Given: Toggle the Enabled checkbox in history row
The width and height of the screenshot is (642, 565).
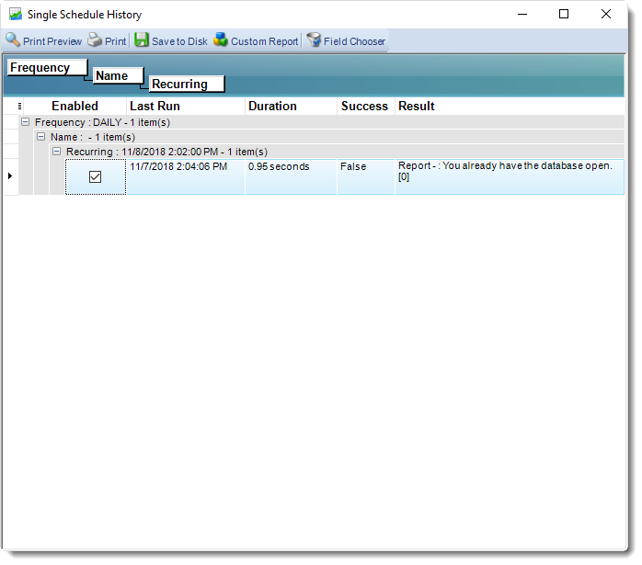Looking at the screenshot, I should [x=95, y=176].
